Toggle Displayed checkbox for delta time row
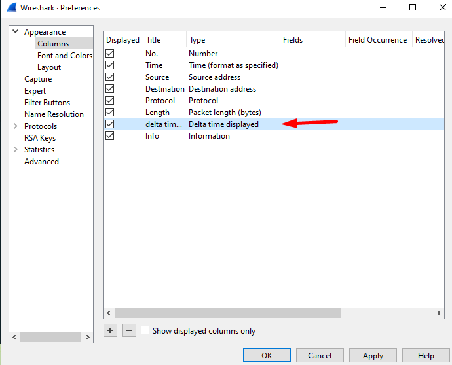The image size is (452, 365). [x=110, y=124]
